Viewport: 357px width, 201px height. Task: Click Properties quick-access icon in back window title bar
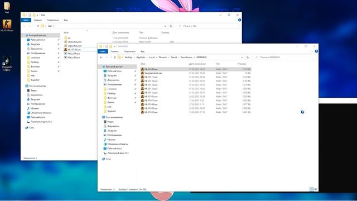(30, 15)
